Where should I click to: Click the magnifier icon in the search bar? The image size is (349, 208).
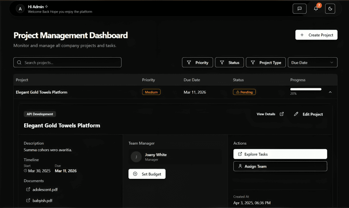pyautogui.click(x=19, y=62)
